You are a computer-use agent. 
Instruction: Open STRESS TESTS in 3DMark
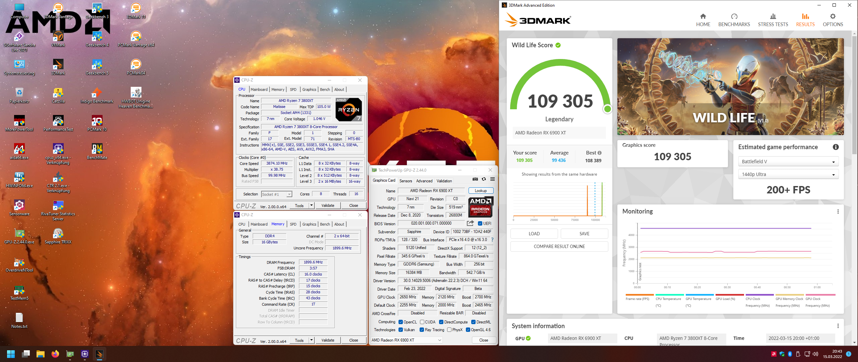(x=773, y=20)
